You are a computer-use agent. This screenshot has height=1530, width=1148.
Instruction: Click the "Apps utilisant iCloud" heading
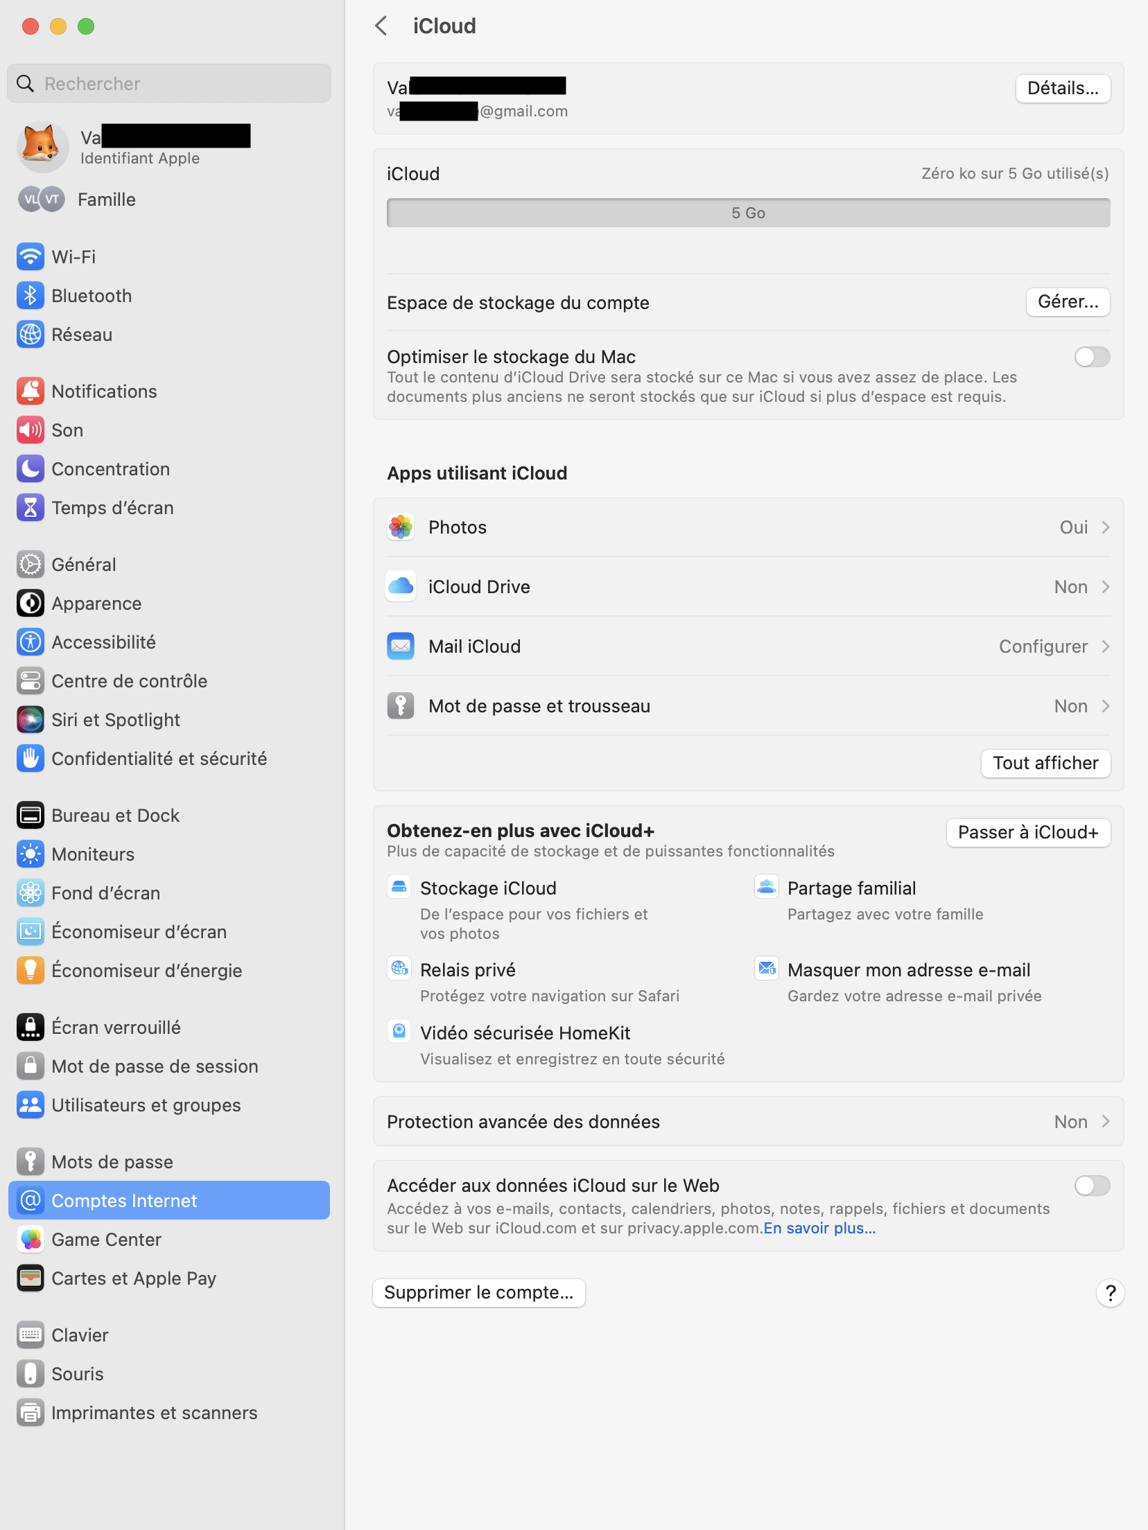coord(477,473)
